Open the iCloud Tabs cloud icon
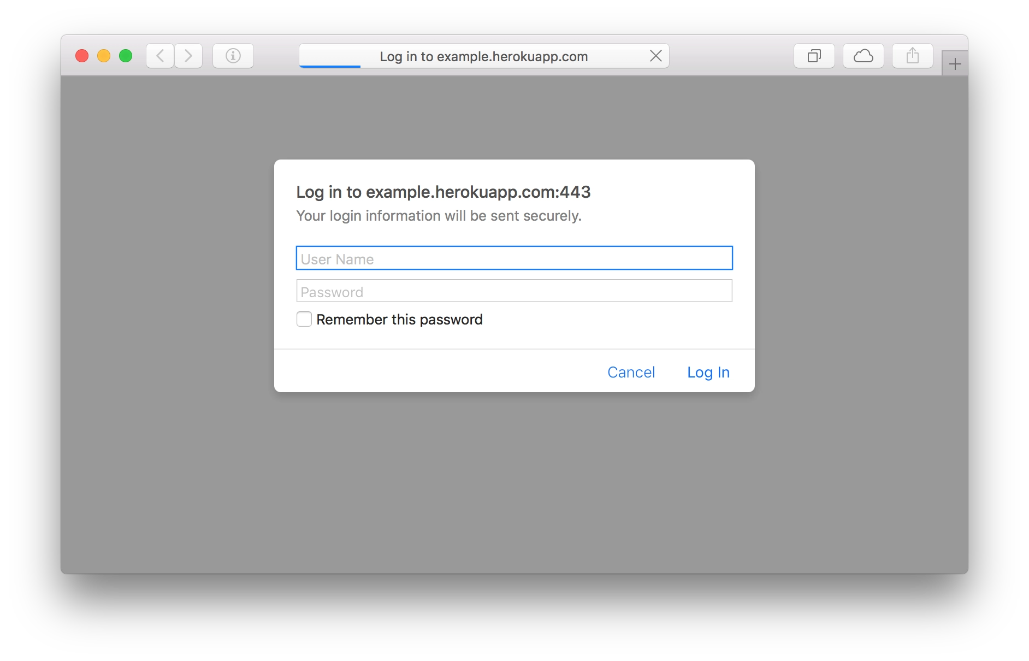The image size is (1029, 661). 863,56
